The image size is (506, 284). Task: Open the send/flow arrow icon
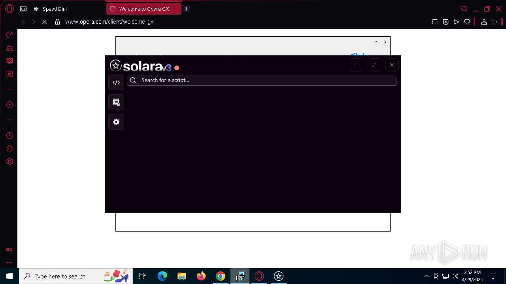tap(456, 22)
